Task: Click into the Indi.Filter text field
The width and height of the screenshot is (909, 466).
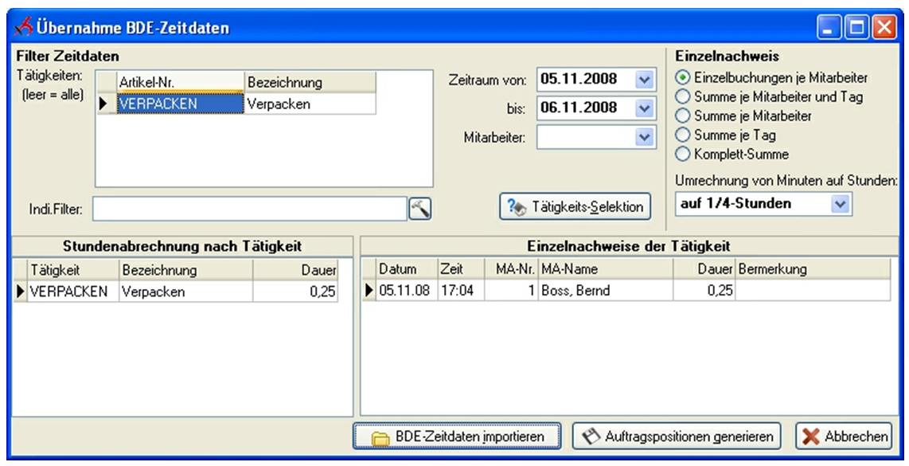Action: click(250, 209)
